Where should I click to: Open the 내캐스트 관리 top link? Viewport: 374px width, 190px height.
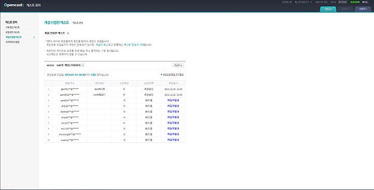[321, 2]
